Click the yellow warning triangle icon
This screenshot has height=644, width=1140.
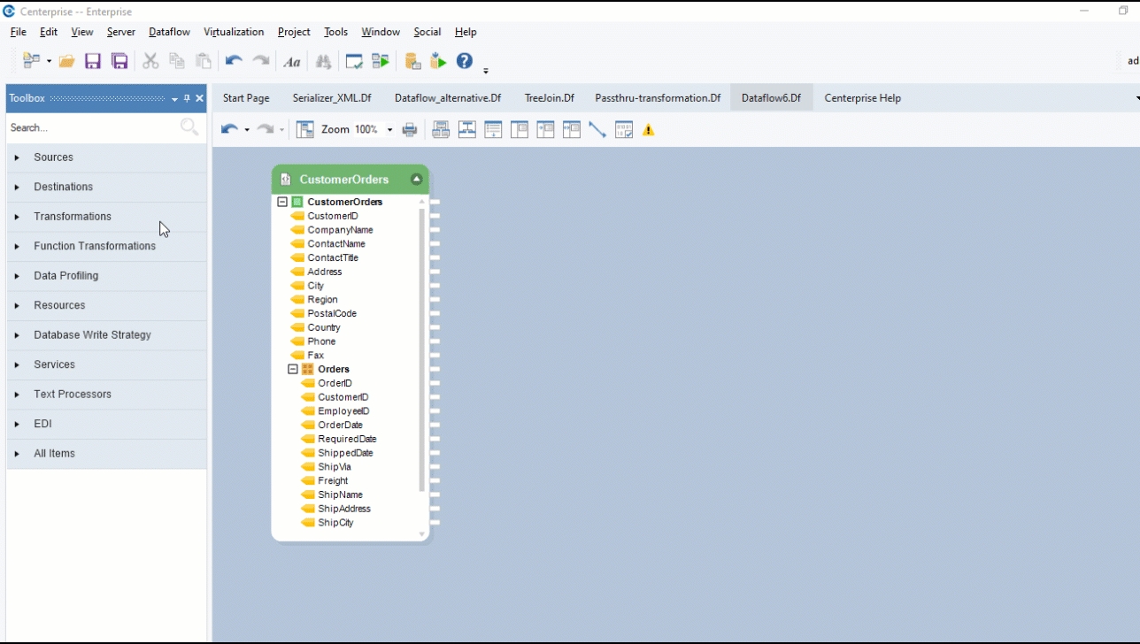(x=649, y=130)
